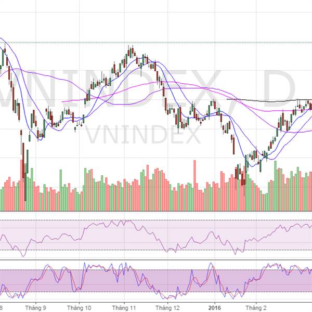Select the "Tháng 11" axis label
This screenshot has width=312, height=312.
pos(124,308)
